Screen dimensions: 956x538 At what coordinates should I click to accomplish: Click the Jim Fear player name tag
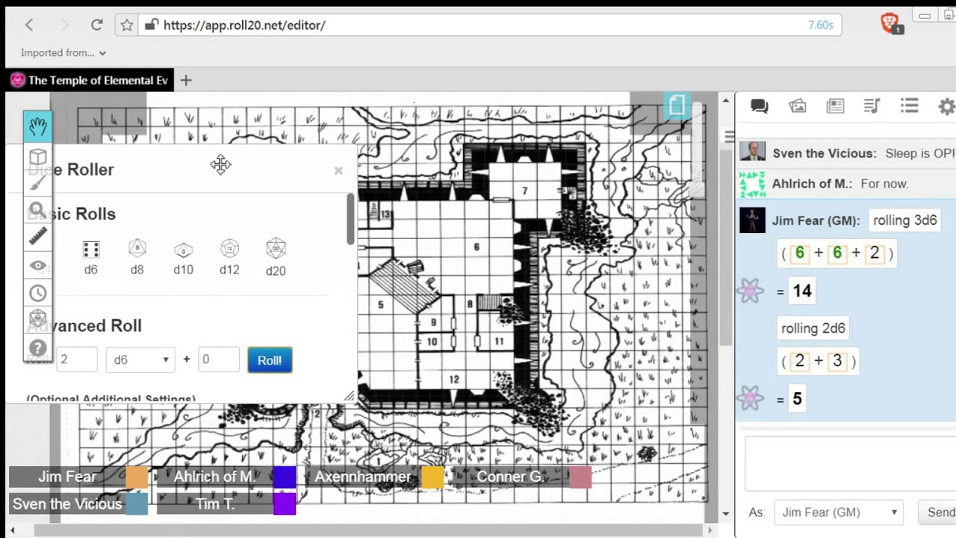click(67, 477)
